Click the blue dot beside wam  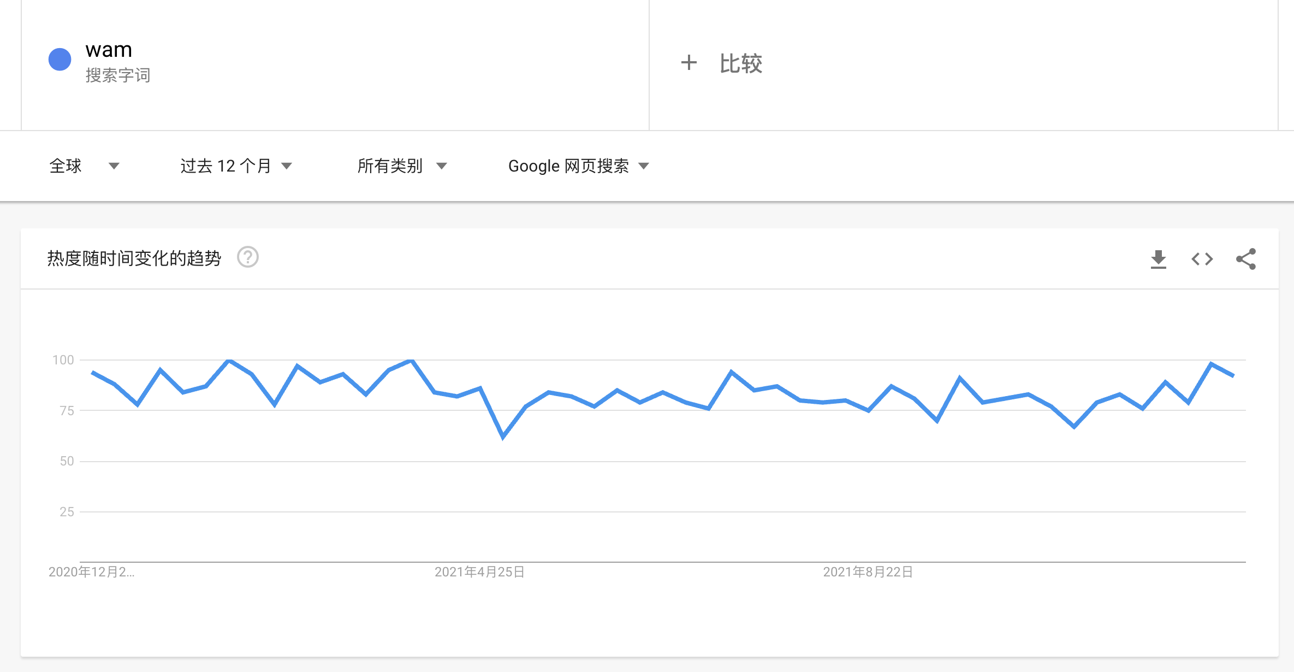pos(60,60)
